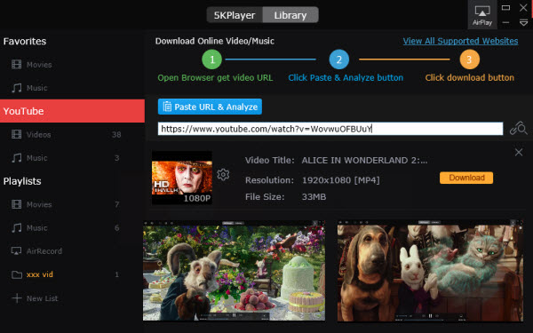Select the YouTube sidebar section

pyautogui.click(x=72, y=111)
